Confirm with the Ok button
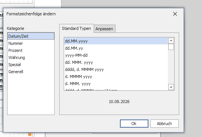Screen dimensions: 202x137 coord(134,124)
